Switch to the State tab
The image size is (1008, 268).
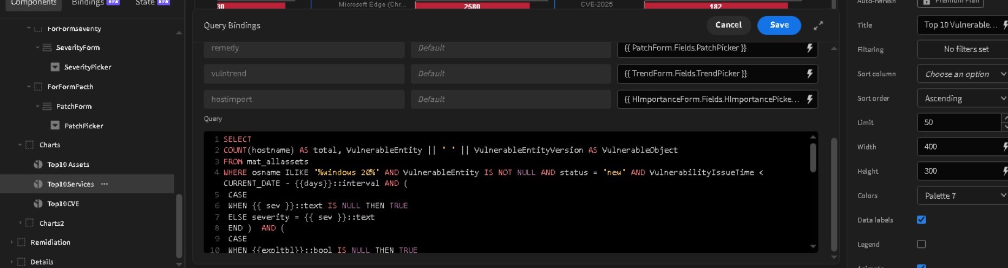coord(152,3)
